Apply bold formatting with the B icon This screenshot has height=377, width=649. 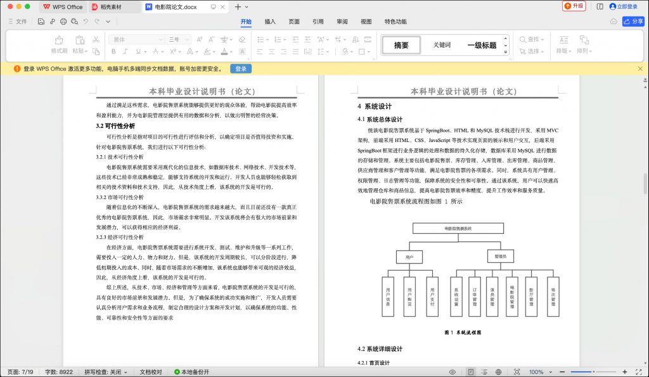pos(113,51)
